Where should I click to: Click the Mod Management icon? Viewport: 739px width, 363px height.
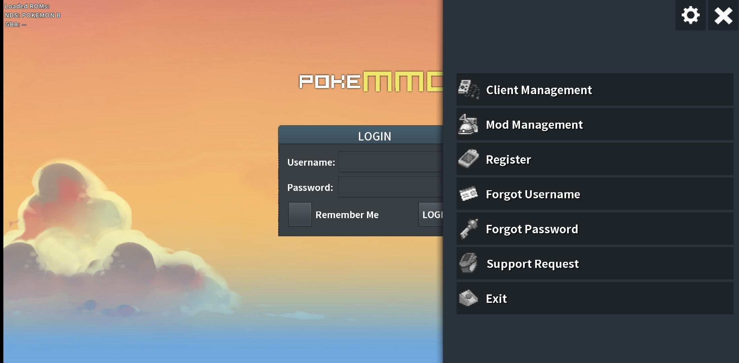click(469, 124)
